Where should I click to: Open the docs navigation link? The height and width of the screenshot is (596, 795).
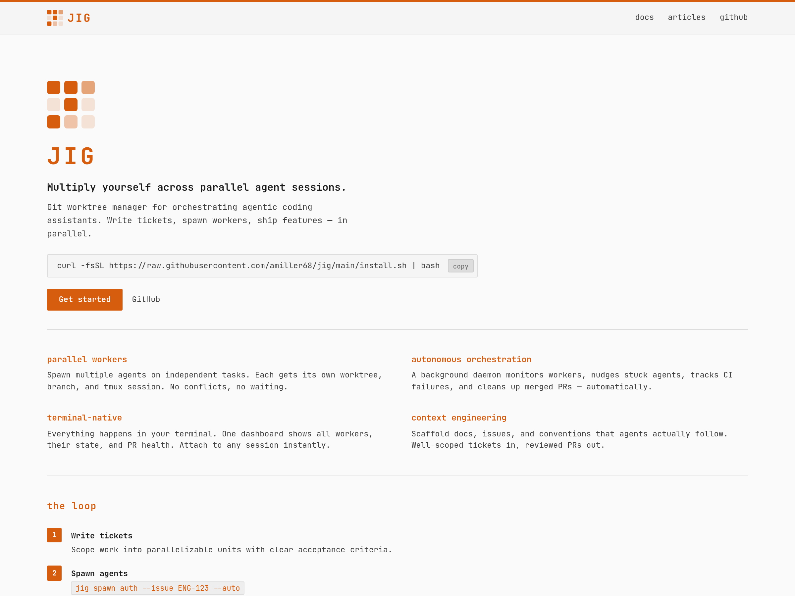coord(644,17)
